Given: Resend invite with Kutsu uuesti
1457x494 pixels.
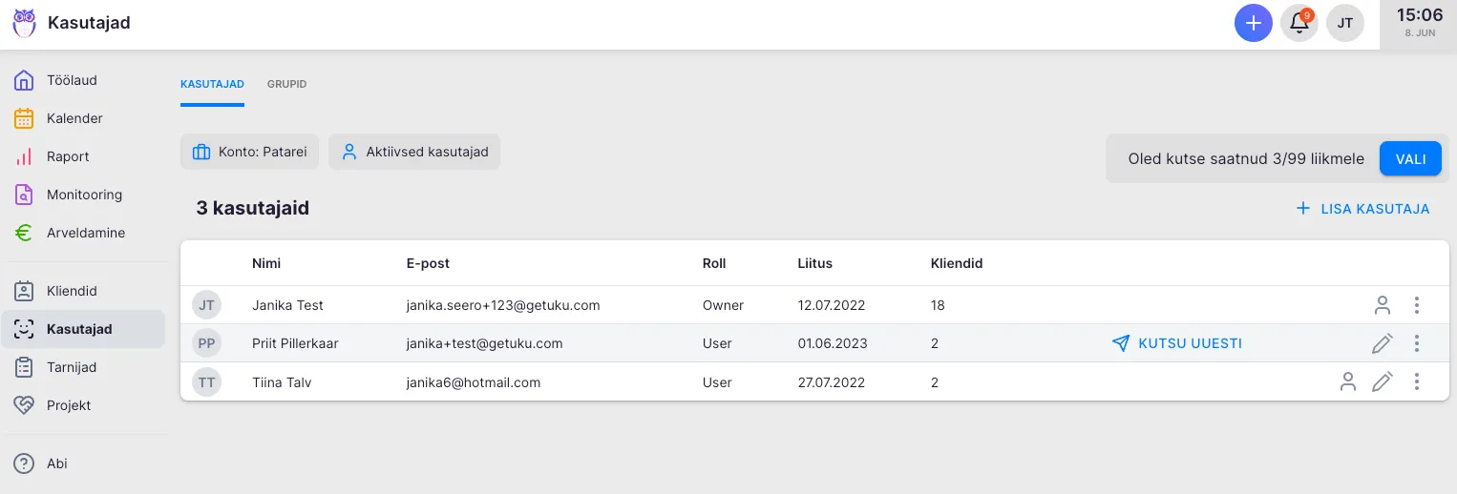Looking at the screenshot, I should (x=1177, y=343).
